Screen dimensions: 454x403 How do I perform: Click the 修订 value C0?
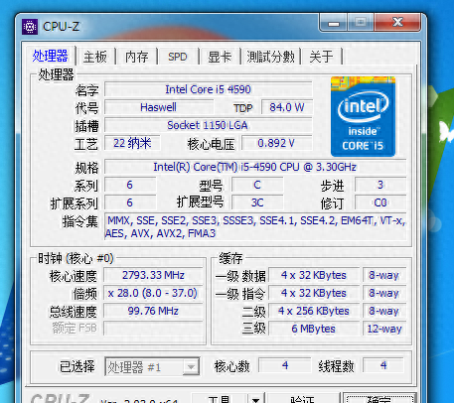(x=380, y=202)
